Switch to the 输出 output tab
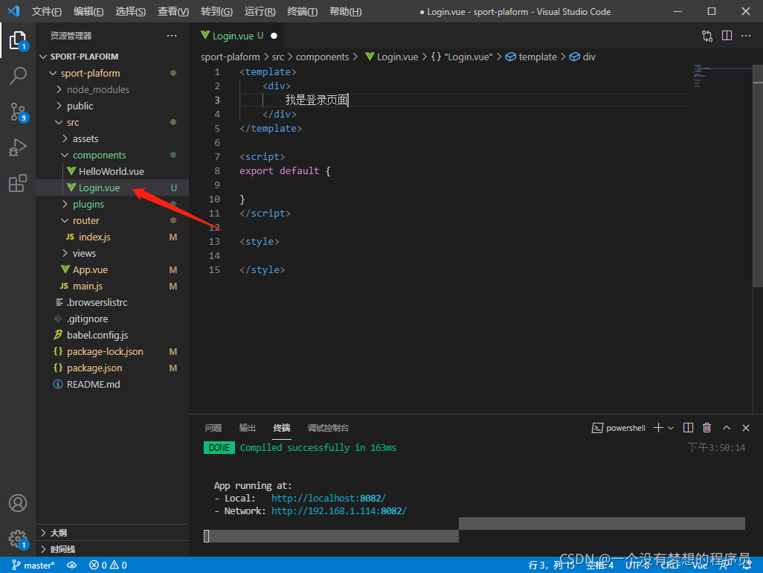Screen dimensions: 763x573 [247, 428]
